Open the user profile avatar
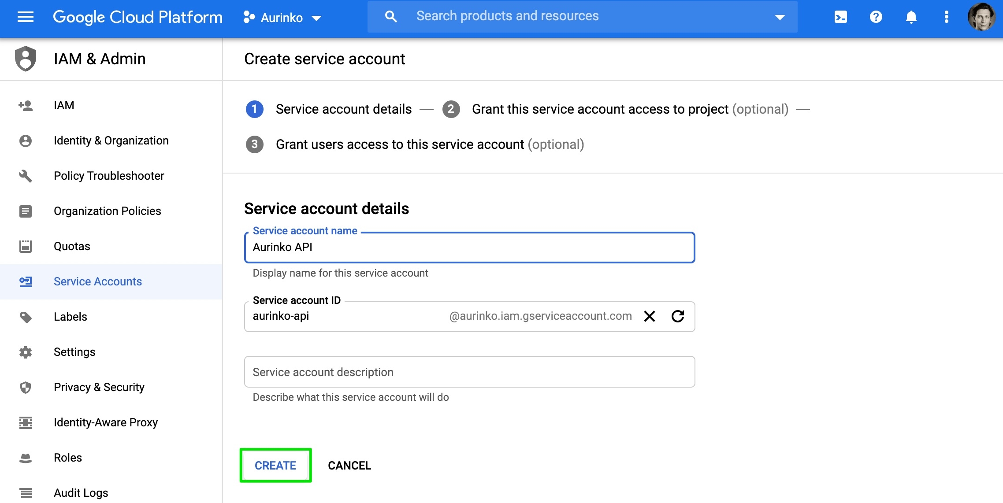Viewport: 1003px width, 503px height. pyautogui.click(x=981, y=17)
